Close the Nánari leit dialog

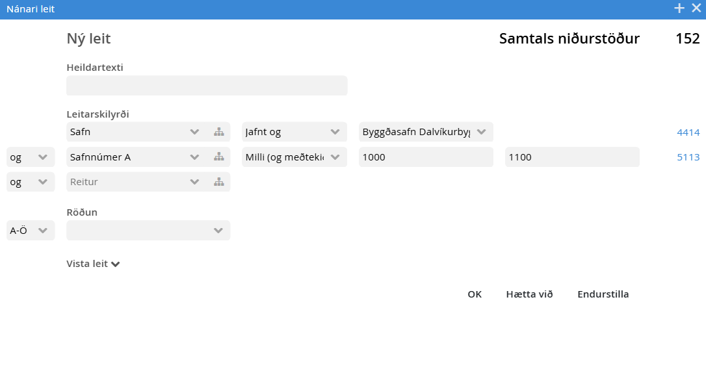coord(696,8)
